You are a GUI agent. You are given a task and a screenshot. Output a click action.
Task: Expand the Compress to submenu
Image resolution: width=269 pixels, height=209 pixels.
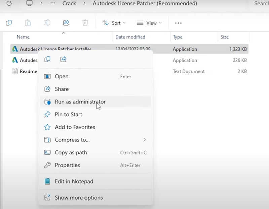(73, 140)
